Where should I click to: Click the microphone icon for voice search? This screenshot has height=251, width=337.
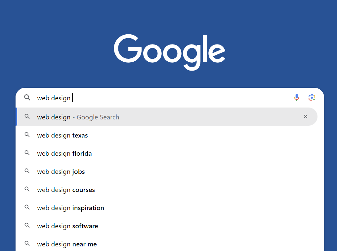pos(296,97)
